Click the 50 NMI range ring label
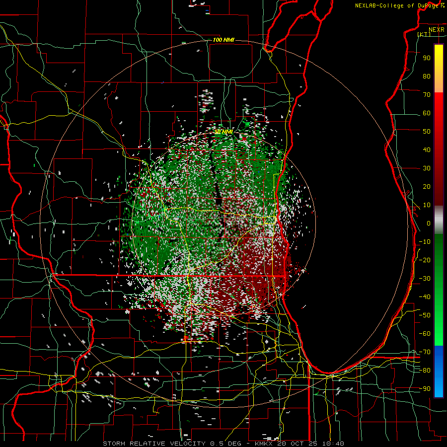 click(223, 132)
